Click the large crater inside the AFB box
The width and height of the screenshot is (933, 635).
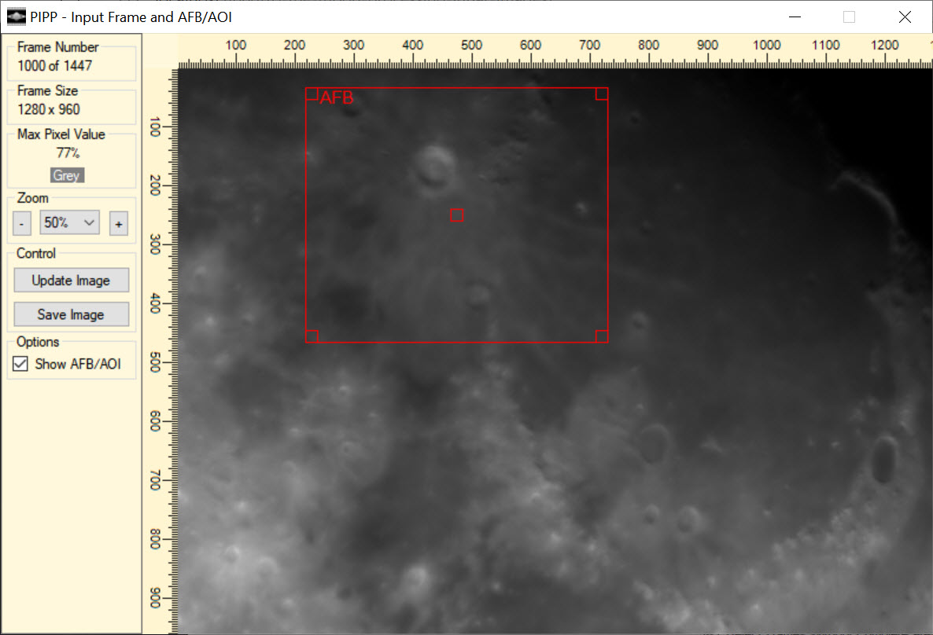click(433, 164)
